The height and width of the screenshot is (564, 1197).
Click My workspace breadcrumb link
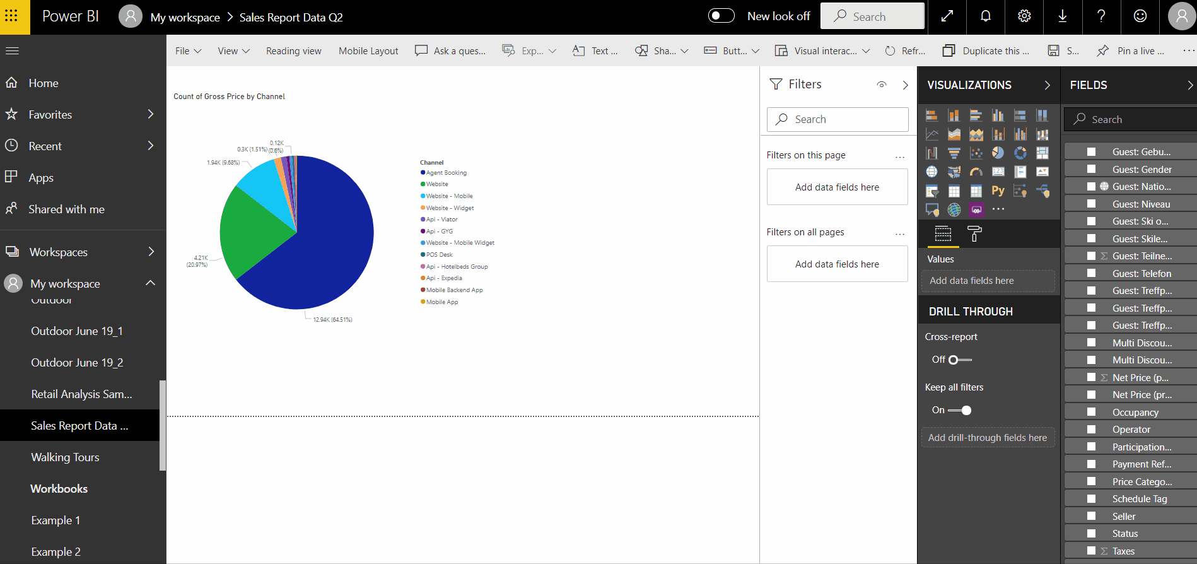click(185, 17)
